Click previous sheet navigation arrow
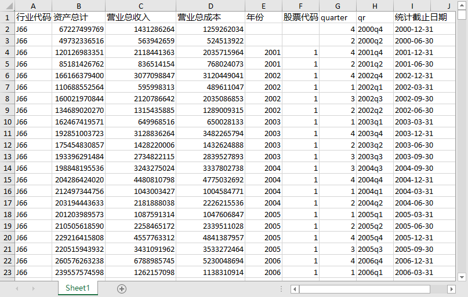The height and width of the screenshot is (297, 468). (17, 289)
